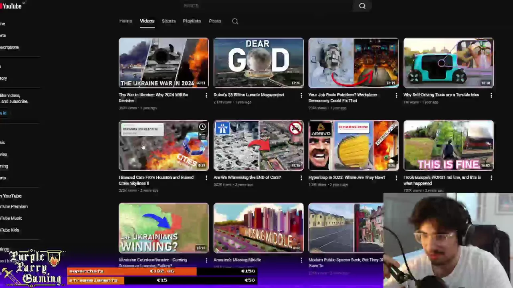
Task: Click Watch Later clock on Cities Skylines thumbnail
Action: point(202,127)
